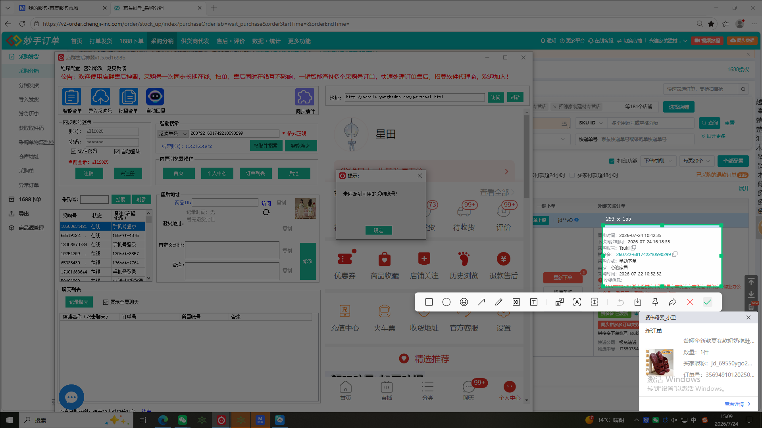Click the 采购号 search input field
Screen dimensions: 762x428
pos(94,199)
